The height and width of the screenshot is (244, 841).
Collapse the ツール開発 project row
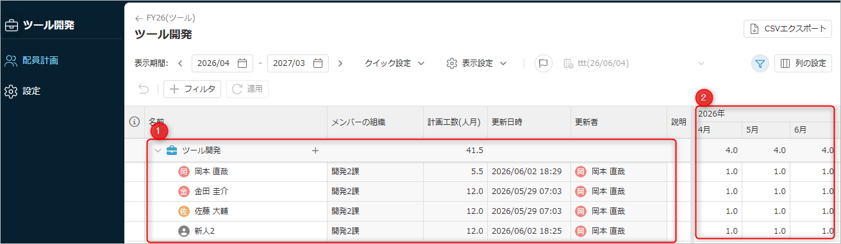pyautogui.click(x=158, y=150)
